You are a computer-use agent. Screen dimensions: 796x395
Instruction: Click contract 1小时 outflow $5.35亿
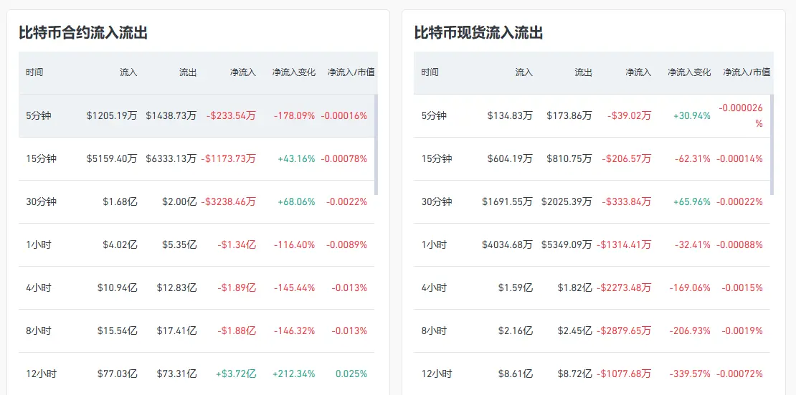(179, 244)
